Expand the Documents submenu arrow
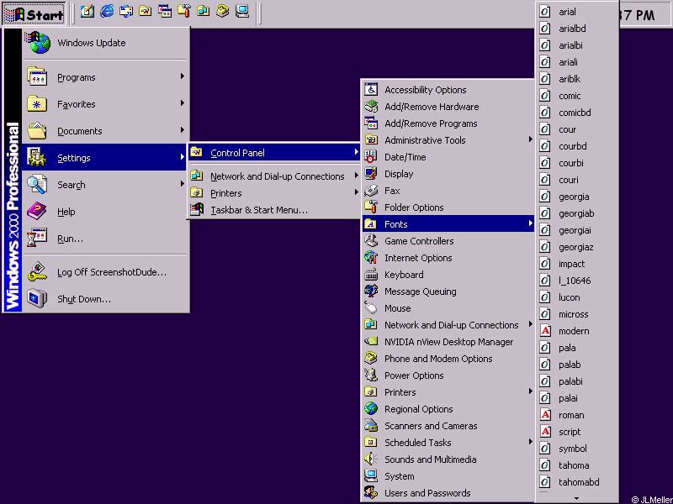Screen dimensions: 673x504 (x=183, y=130)
